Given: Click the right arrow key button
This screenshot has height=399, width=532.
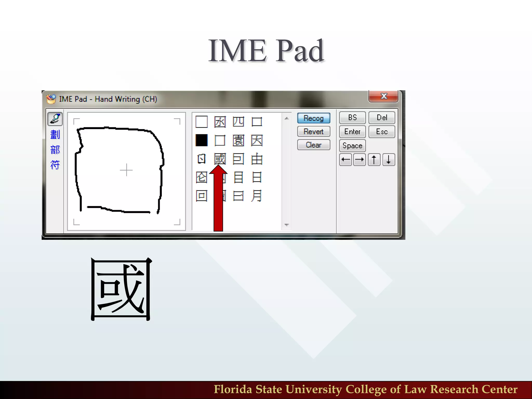Looking at the screenshot, I should [360, 159].
